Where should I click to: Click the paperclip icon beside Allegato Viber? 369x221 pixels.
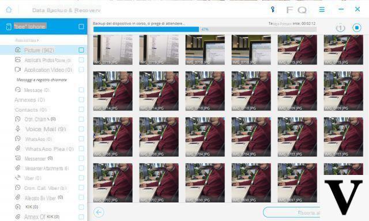18,197
